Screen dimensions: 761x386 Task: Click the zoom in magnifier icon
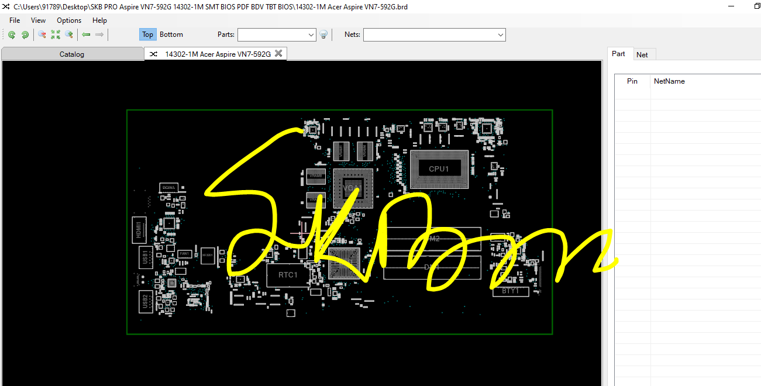[69, 35]
